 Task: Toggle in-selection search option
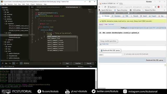pos(17,63)
